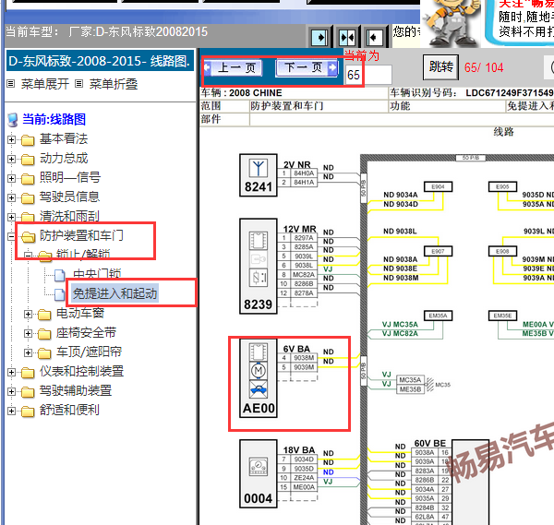Select the 驾驶员信息 tree item
Viewport: 554px width, 525px height.
[69, 197]
